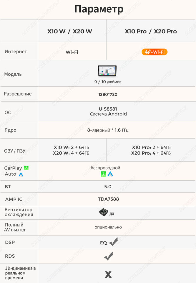Click the checkmark next to EQ

point(113,242)
